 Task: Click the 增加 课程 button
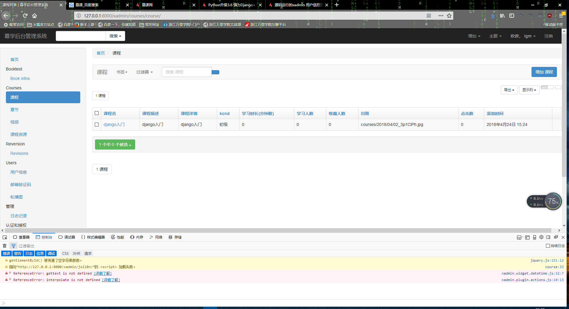click(544, 72)
